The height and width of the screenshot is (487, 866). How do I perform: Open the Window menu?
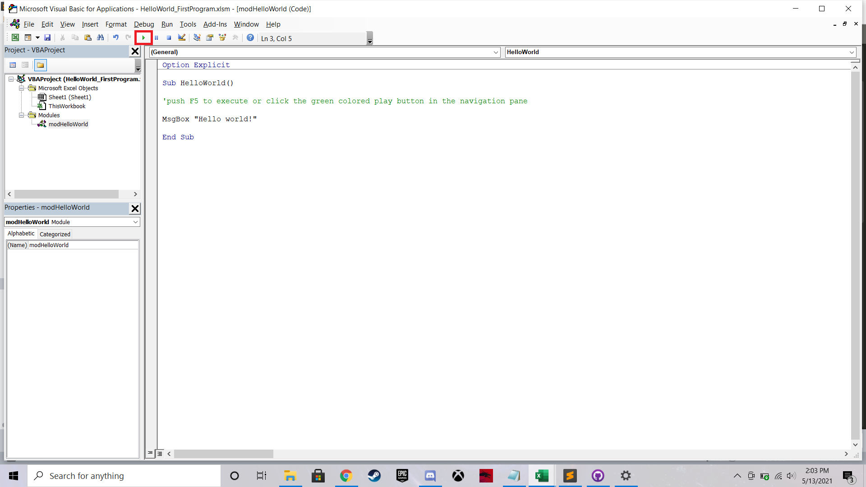(246, 24)
